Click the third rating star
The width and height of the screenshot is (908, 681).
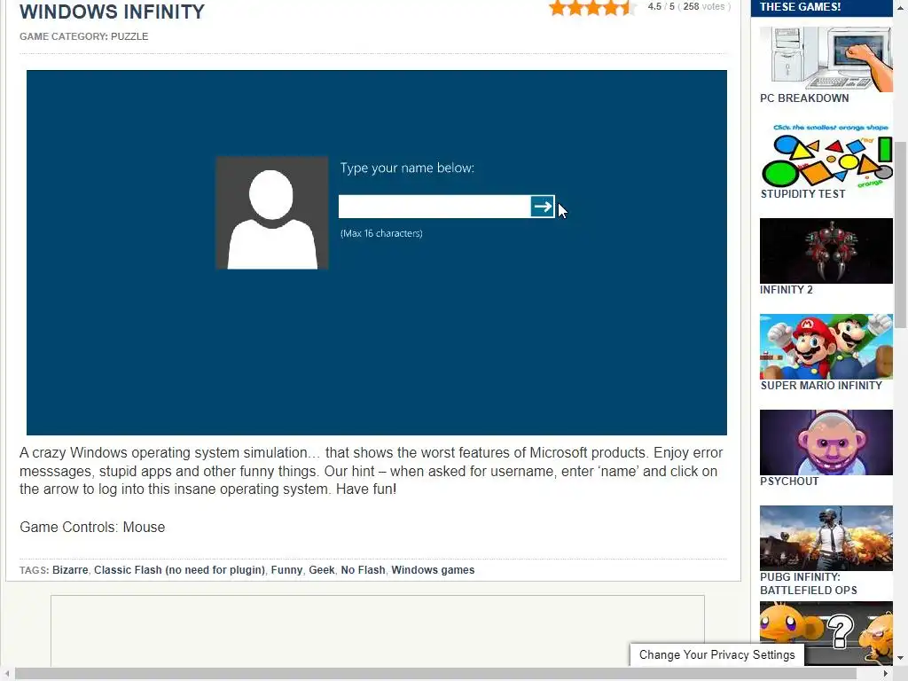pos(593,7)
